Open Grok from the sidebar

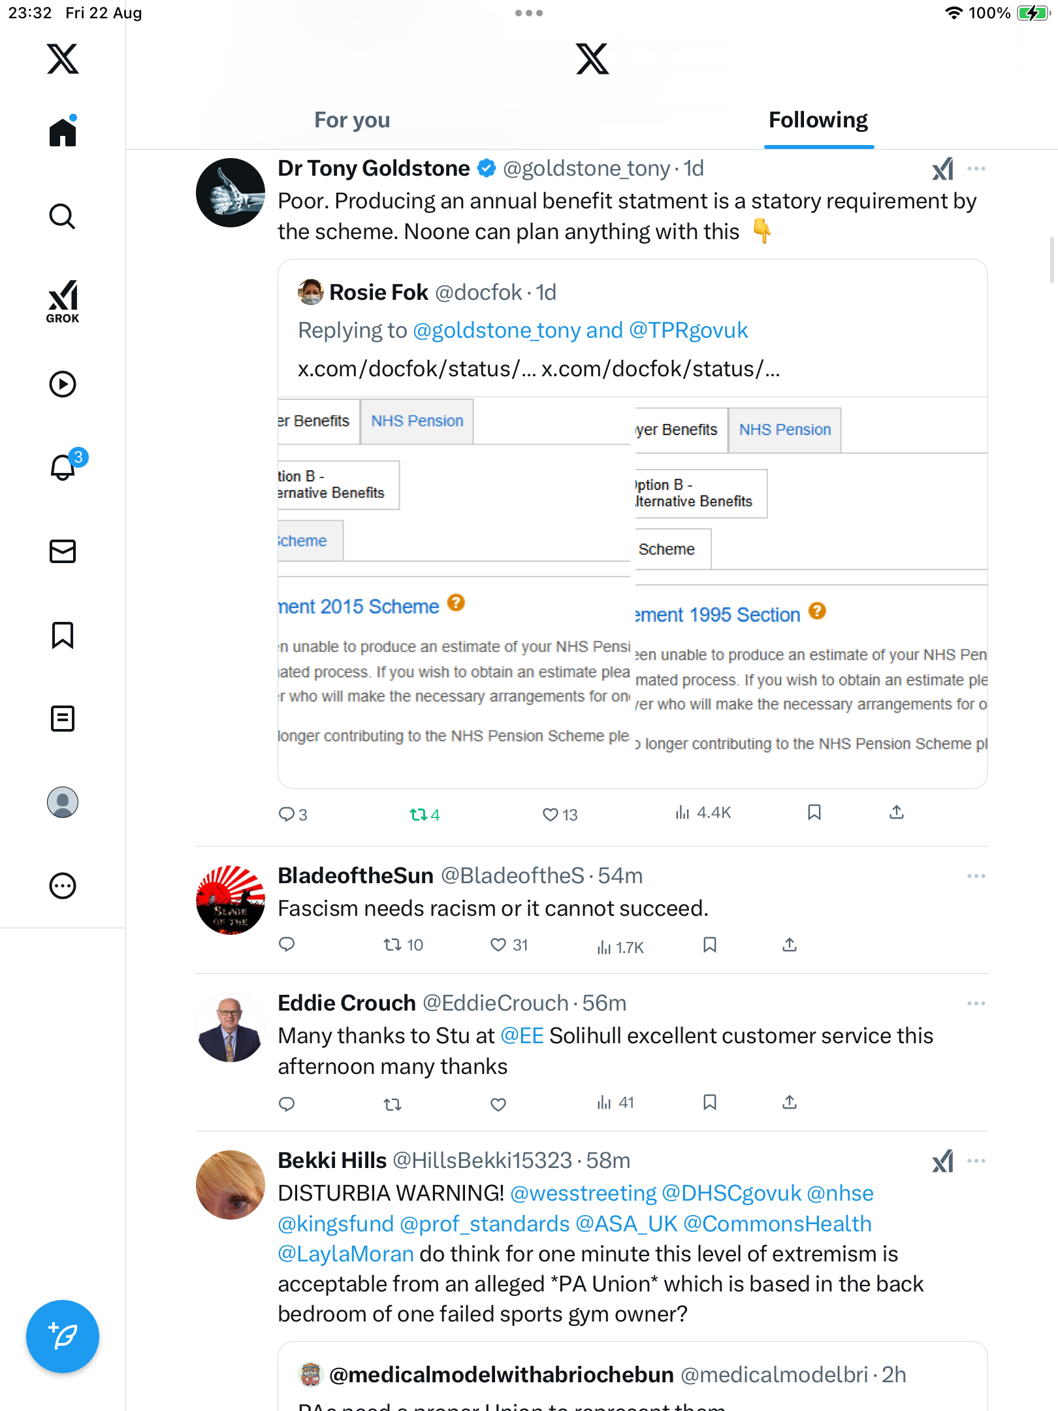[x=63, y=301]
